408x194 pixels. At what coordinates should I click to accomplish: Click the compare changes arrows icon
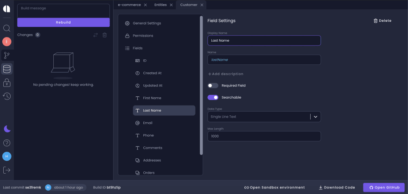coord(96,35)
